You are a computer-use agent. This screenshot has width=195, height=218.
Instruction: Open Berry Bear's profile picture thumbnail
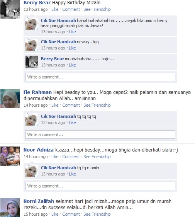[x=10, y=9]
